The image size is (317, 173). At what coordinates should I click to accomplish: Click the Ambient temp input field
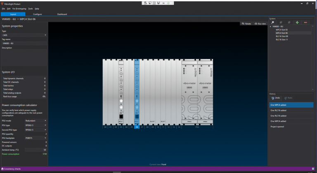35,150
